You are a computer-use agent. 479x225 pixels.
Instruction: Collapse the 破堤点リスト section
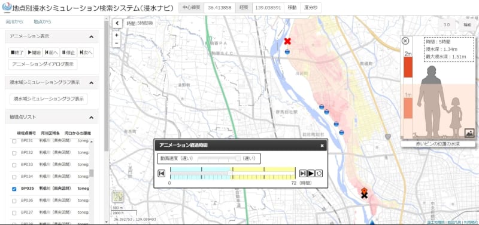point(91,117)
